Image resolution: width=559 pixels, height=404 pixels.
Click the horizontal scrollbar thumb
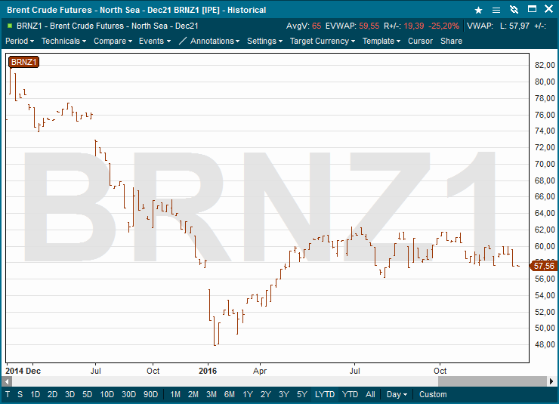[x=492, y=381]
